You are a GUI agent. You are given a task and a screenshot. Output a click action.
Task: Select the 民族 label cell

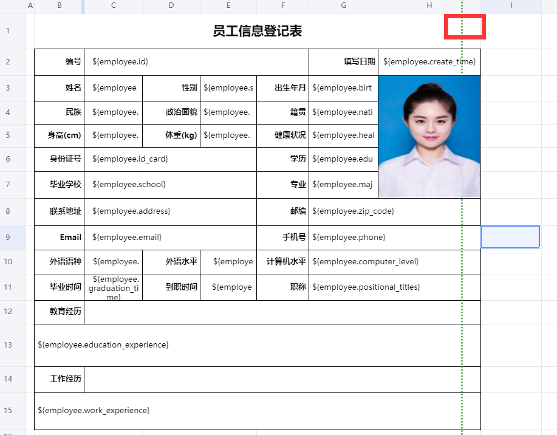point(60,112)
